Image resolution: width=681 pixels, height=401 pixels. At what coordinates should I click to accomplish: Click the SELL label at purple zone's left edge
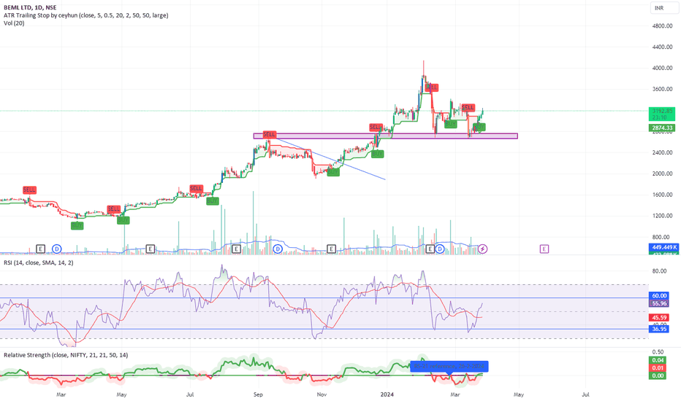(270, 134)
